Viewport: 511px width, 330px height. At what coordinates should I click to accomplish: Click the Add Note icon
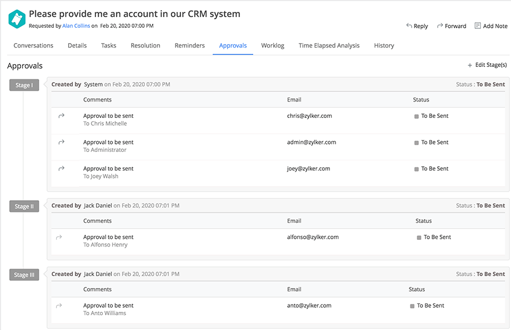(478, 26)
